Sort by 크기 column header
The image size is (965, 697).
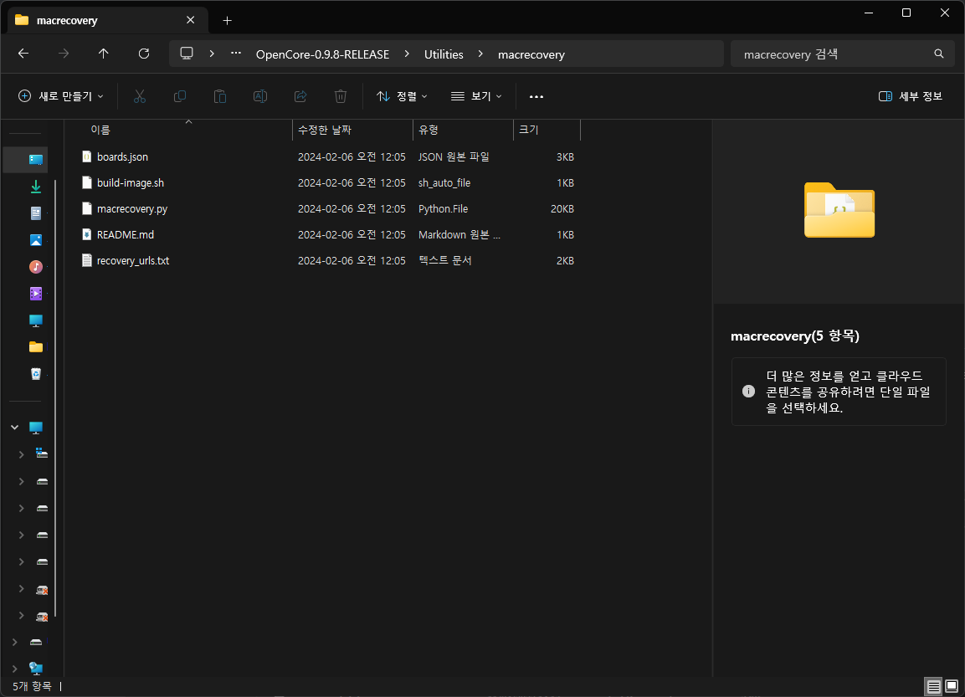pyautogui.click(x=529, y=130)
